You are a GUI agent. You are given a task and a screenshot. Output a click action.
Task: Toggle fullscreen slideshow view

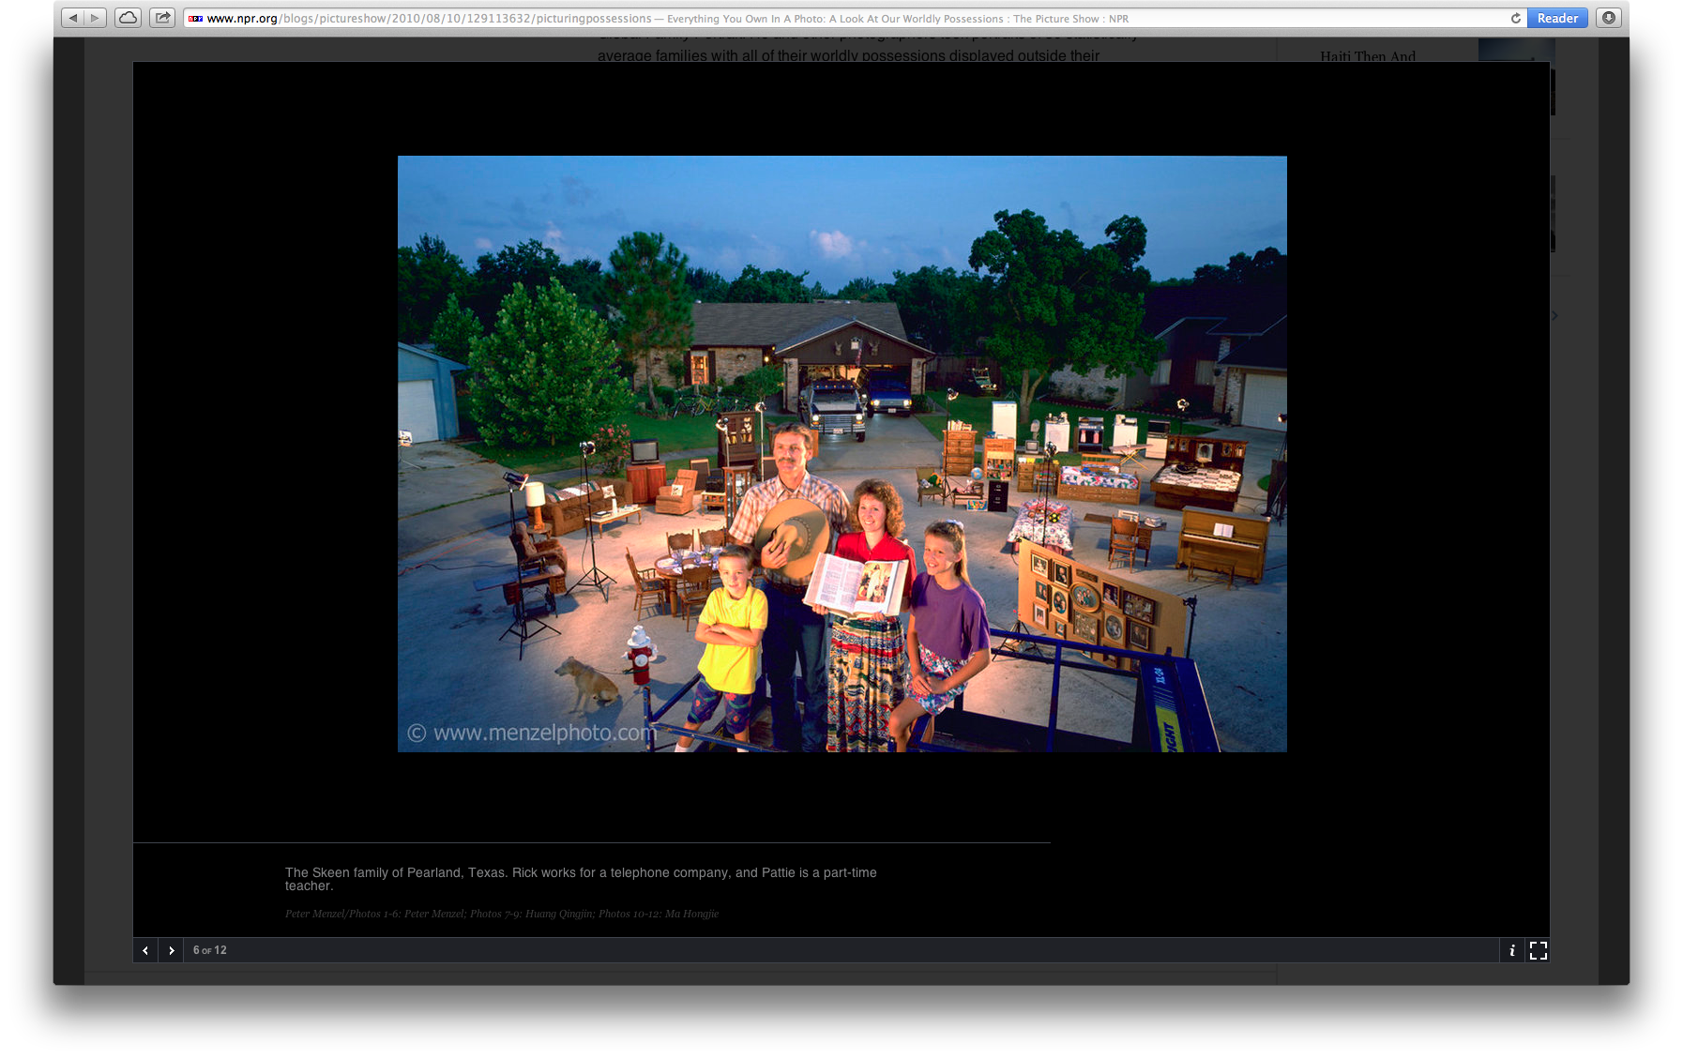click(x=1538, y=950)
